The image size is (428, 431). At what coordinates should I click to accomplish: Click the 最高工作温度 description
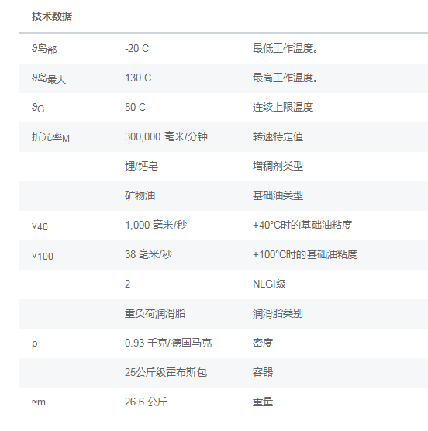click(x=285, y=78)
